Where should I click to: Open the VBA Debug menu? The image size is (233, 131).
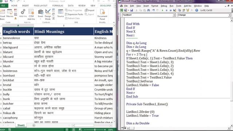(x=164, y=6)
